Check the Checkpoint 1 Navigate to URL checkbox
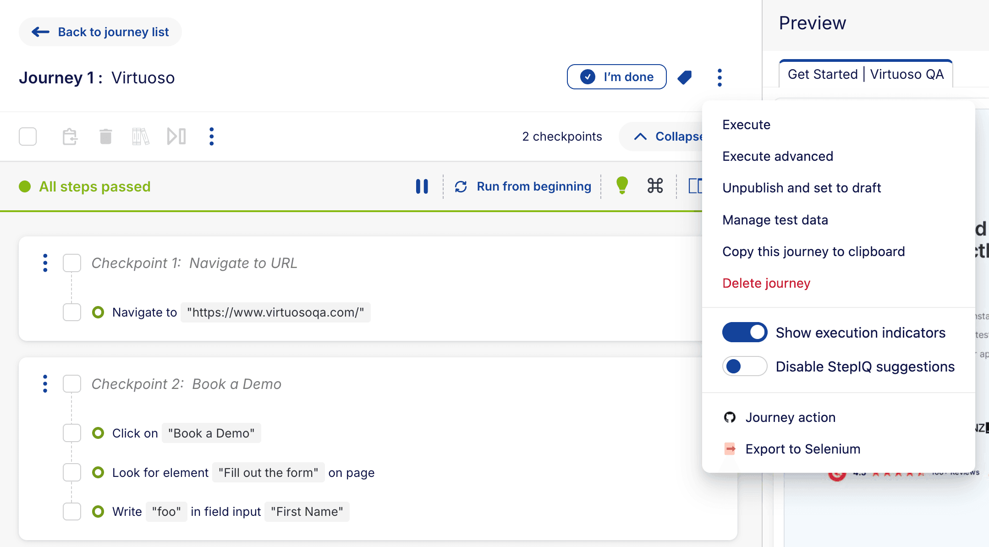This screenshot has height=547, width=989. click(72, 263)
